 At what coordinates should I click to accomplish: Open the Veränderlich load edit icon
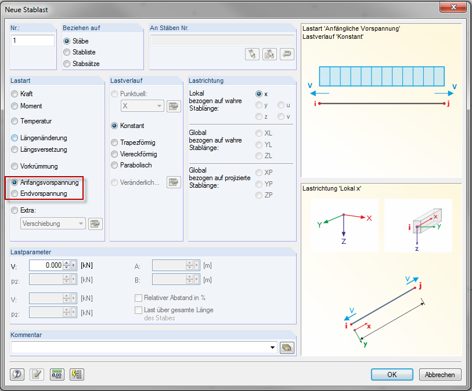pos(174,182)
